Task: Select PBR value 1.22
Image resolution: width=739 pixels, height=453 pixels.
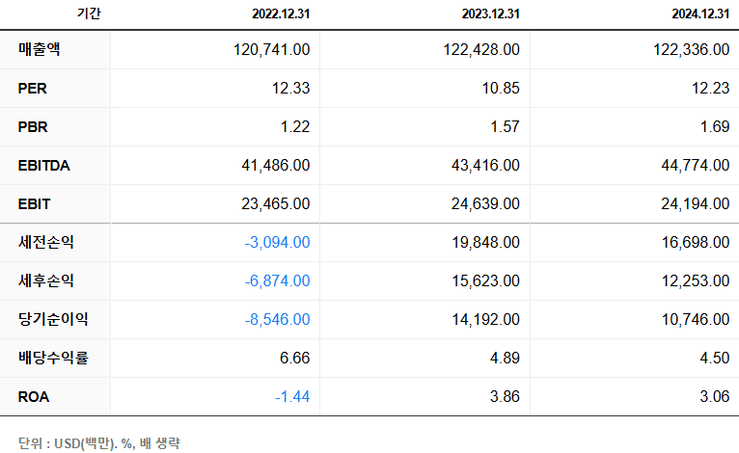Action: pos(295,126)
